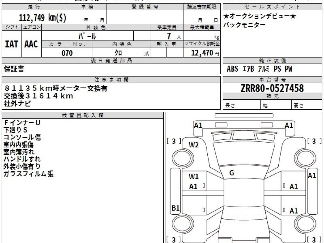Screen dimensions: 324x243
Task: Click the front-left wheel circle in the diagram
Action: coord(180,157)
